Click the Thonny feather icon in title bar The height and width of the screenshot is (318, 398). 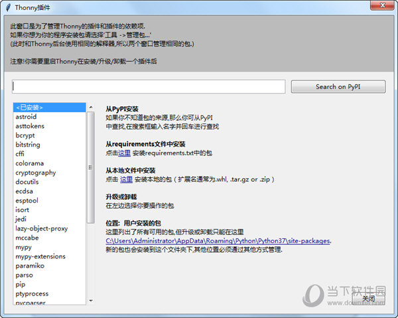click(x=9, y=7)
